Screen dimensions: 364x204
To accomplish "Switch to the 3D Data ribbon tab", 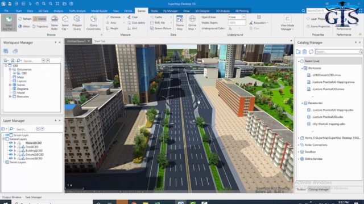I will (x=43, y=11).
